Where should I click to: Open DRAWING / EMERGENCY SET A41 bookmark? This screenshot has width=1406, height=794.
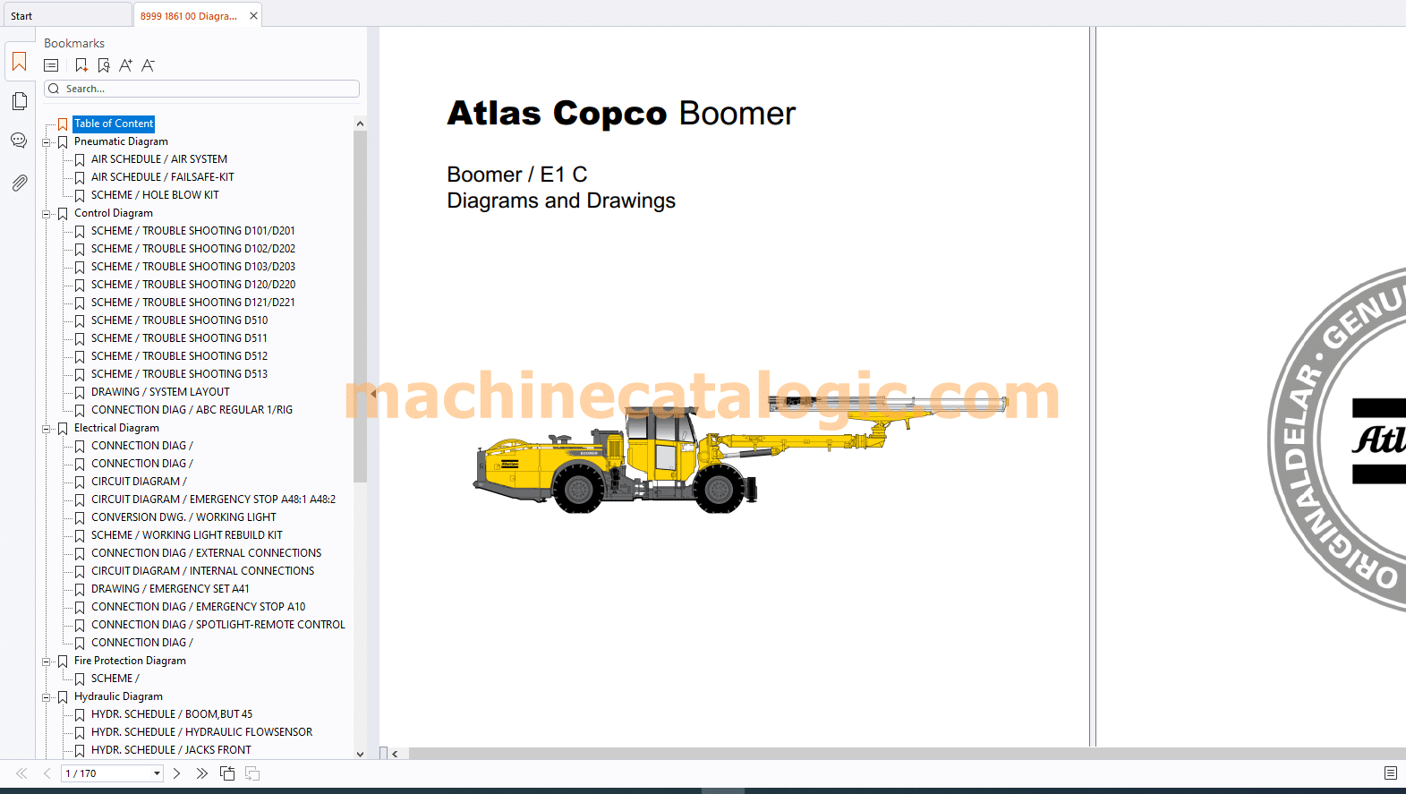point(170,589)
